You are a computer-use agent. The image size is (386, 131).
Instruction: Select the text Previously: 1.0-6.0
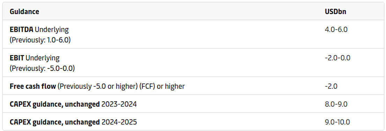point(40,40)
